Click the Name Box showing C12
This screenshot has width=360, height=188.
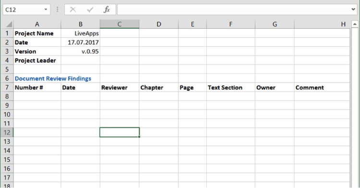[23, 10]
